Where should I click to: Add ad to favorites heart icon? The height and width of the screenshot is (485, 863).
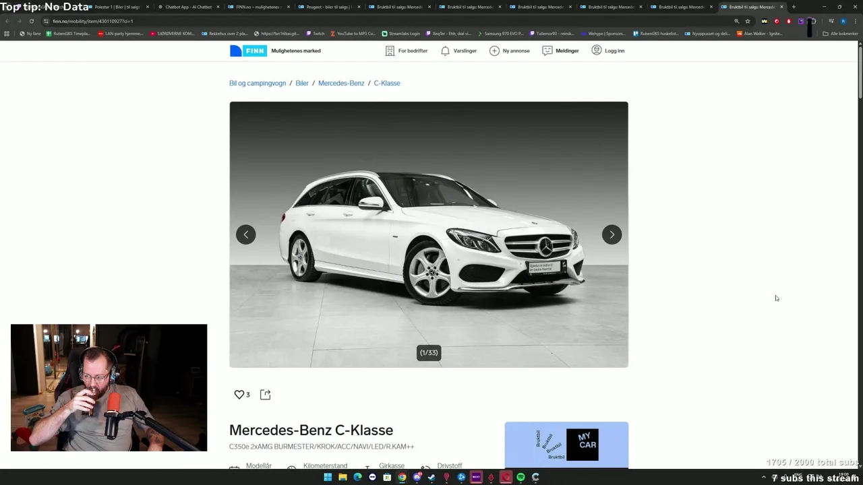point(239,395)
